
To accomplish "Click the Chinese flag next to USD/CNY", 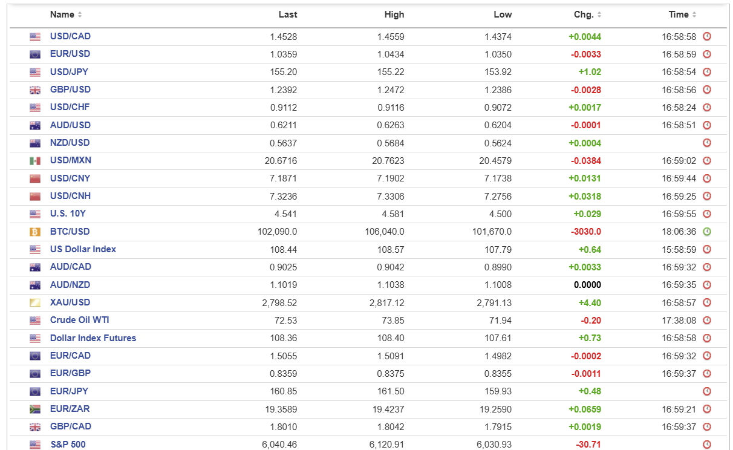I will [x=35, y=178].
